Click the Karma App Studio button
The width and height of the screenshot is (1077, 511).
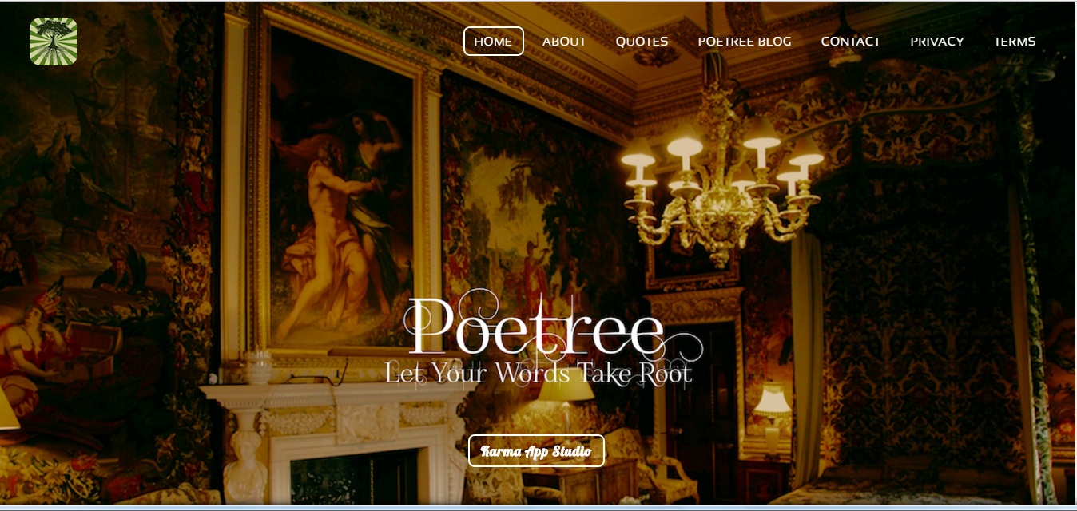(x=536, y=451)
